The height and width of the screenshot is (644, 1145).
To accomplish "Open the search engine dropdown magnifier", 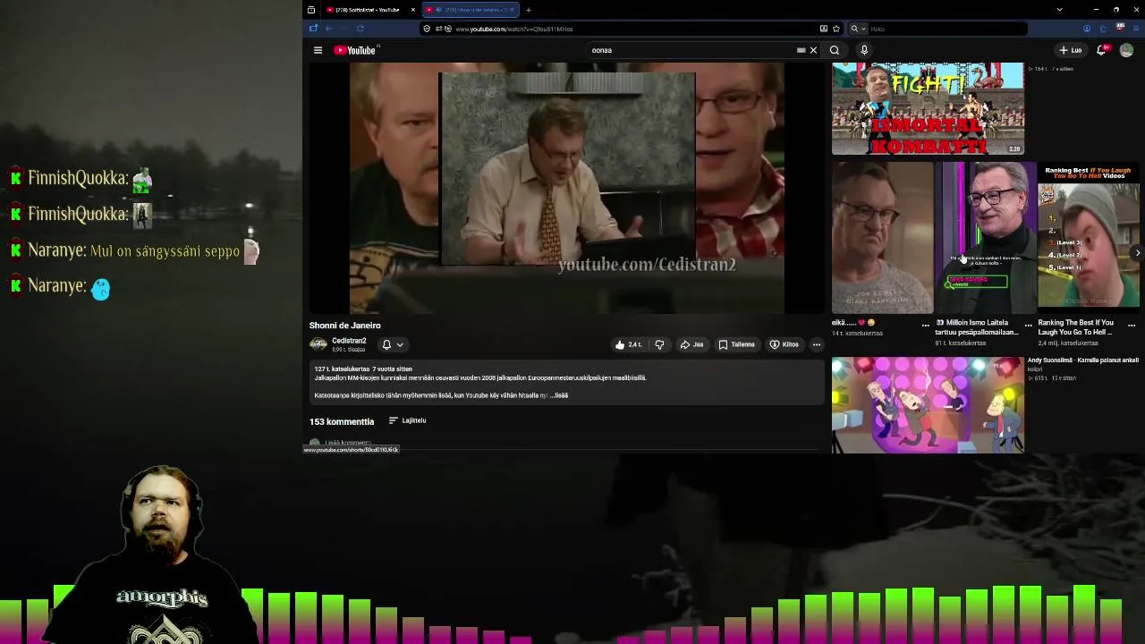I will [858, 29].
